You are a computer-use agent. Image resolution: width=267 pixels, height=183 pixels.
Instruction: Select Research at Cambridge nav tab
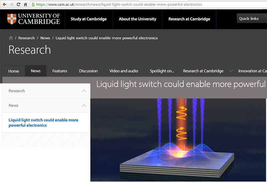pos(203,71)
